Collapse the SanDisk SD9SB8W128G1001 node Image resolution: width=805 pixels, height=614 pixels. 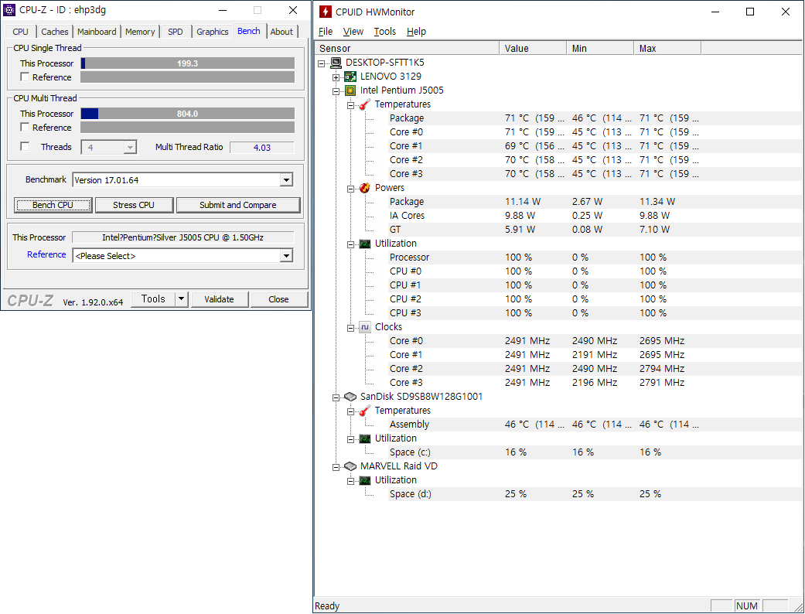[336, 398]
